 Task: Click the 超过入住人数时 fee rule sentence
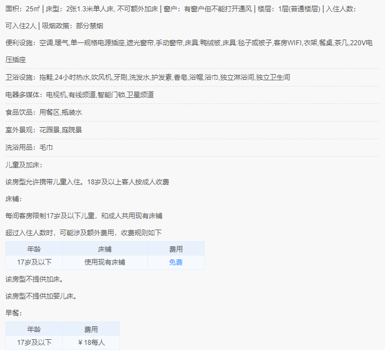[83, 233]
